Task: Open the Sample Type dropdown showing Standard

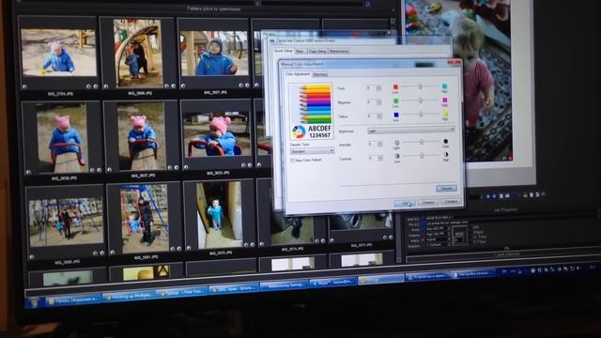Action: 312,151
